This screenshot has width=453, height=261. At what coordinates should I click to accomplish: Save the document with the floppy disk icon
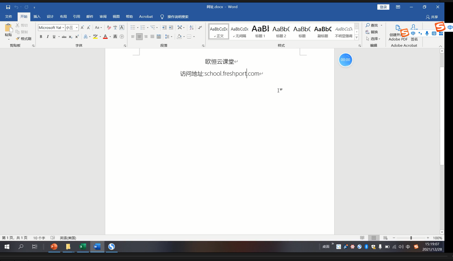(x=8, y=7)
